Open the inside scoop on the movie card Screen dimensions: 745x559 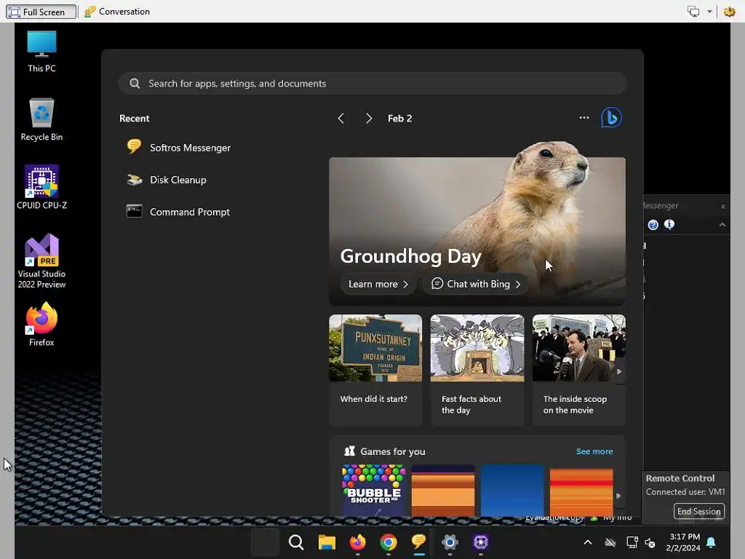[x=578, y=369]
